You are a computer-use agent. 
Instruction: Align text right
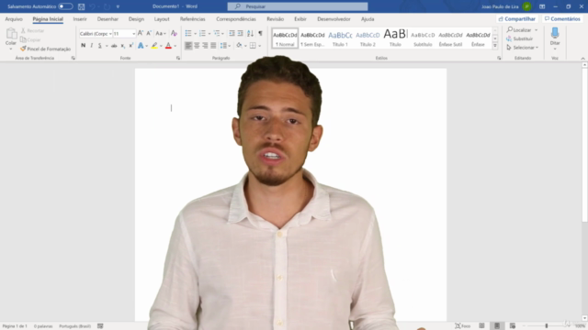click(205, 46)
